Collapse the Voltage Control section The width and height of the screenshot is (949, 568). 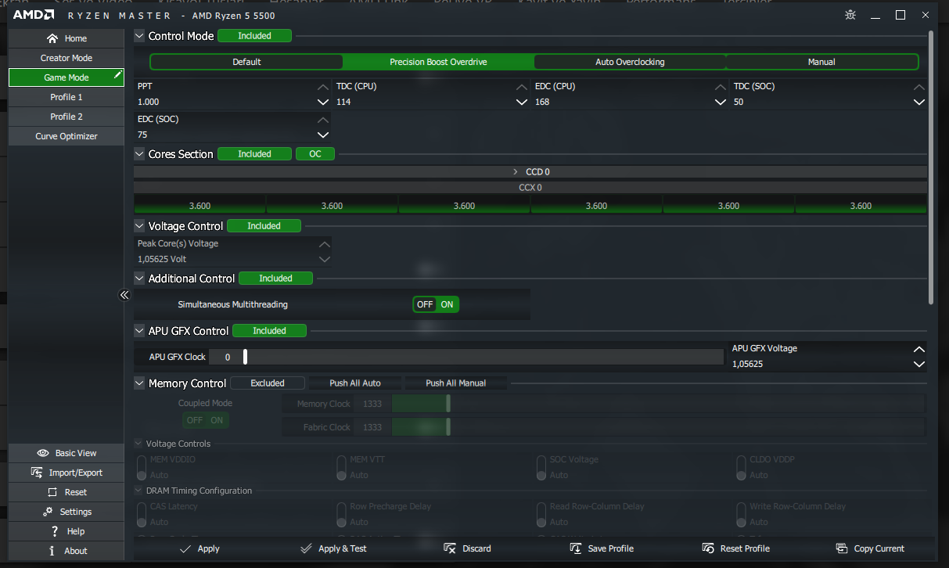pos(139,226)
